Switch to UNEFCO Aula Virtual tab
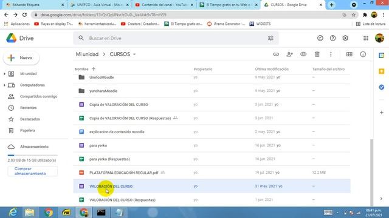 pos(100,5)
